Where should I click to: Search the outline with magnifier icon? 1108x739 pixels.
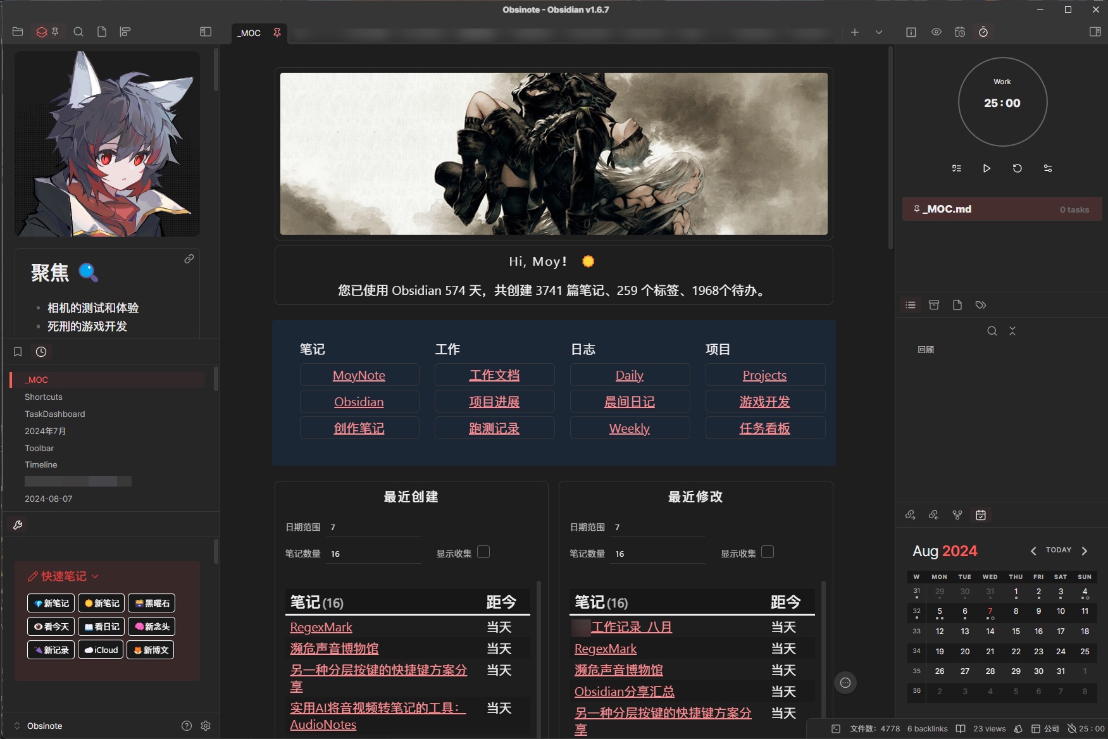(992, 331)
